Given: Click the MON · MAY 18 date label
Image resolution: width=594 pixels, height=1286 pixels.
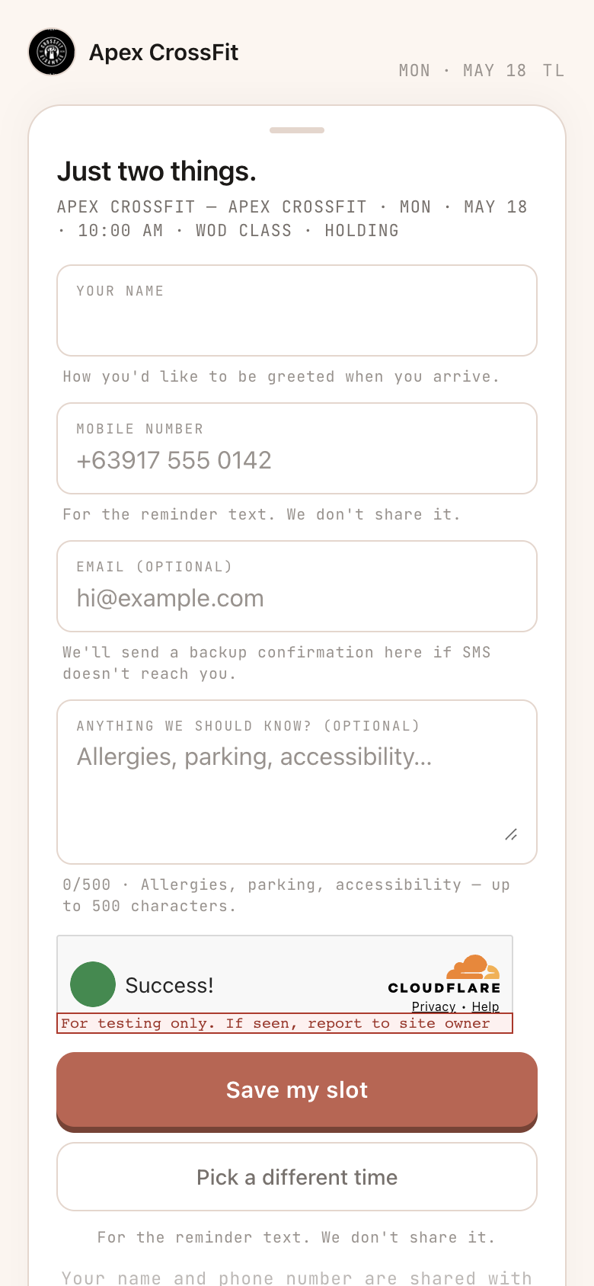Looking at the screenshot, I should click(463, 71).
